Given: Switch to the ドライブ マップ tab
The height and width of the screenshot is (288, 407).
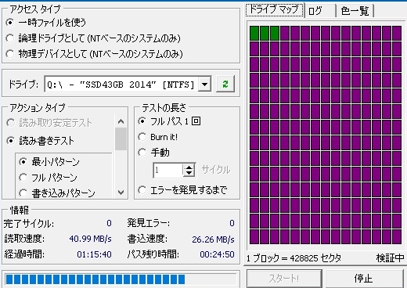Looking at the screenshot, I should click(x=275, y=10).
